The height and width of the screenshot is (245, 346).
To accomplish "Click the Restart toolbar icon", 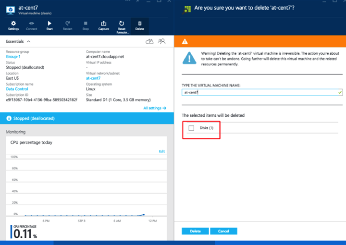I will 68,25.
